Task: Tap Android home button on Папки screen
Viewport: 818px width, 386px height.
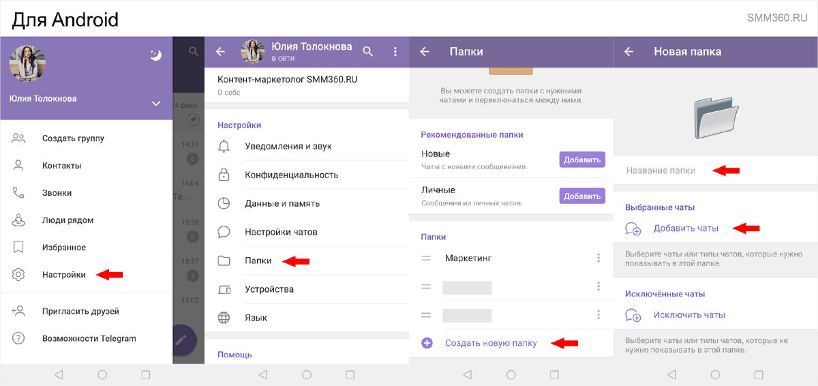Action: tap(511, 374)
